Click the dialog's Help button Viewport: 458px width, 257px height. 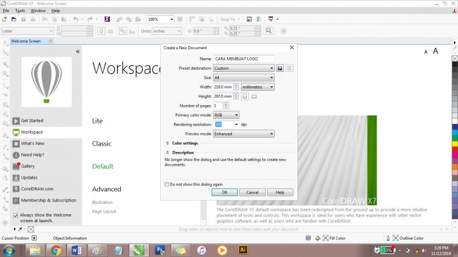pos(280,192)
